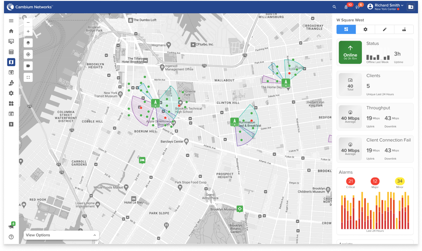This screenshot has width=422, height=251.
Task: Click Ingersoll Management Office map label
Action: tap(179, 68)
